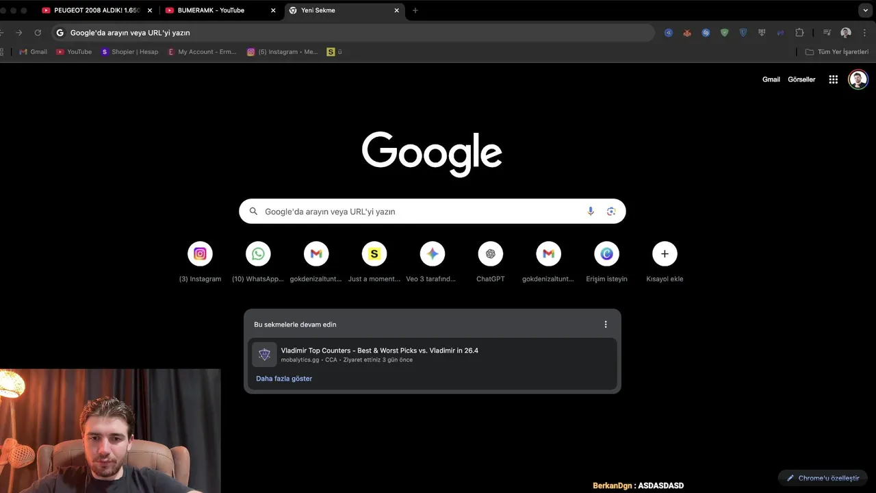Close the Yeni Sekme tab
876x493 pixels.
(396, 10)
